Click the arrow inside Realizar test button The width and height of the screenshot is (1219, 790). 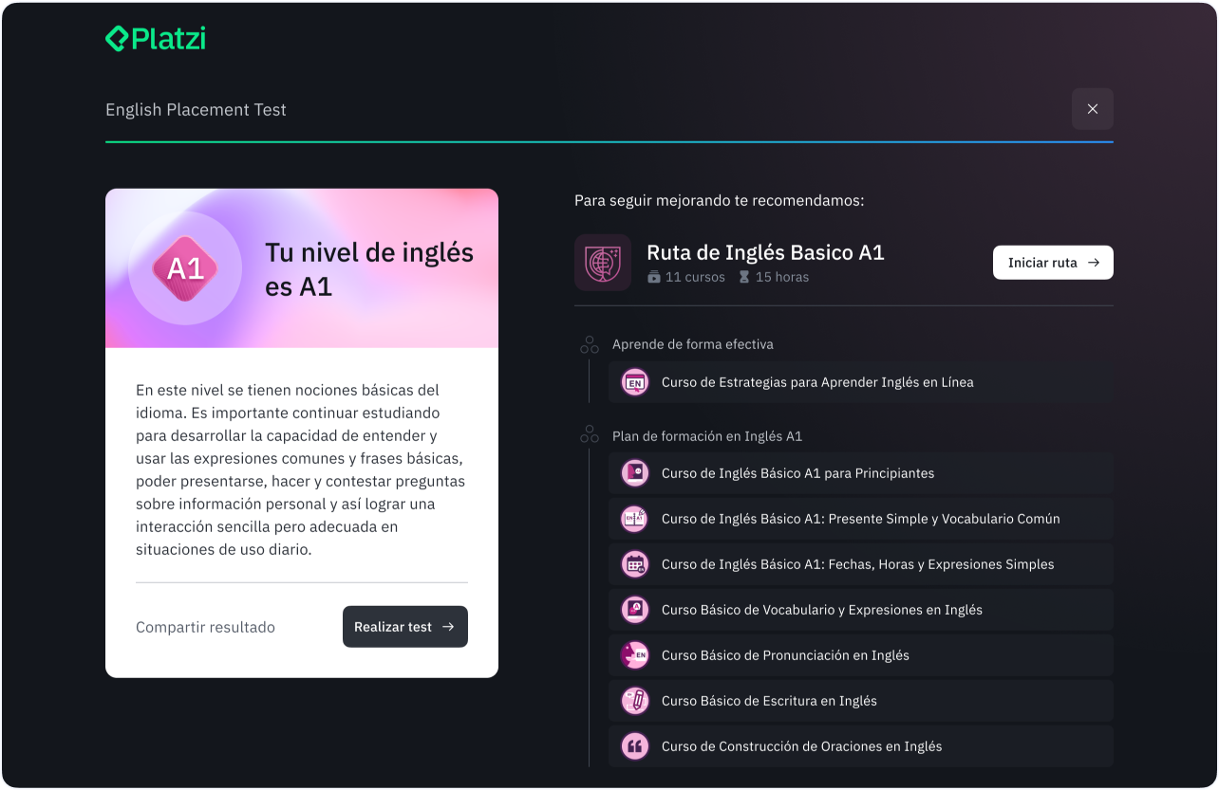coord(448,627)
